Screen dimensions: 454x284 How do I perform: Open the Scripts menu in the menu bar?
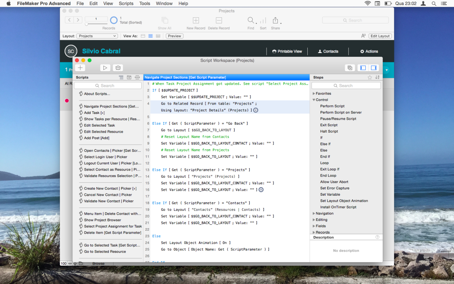[126, 3]
